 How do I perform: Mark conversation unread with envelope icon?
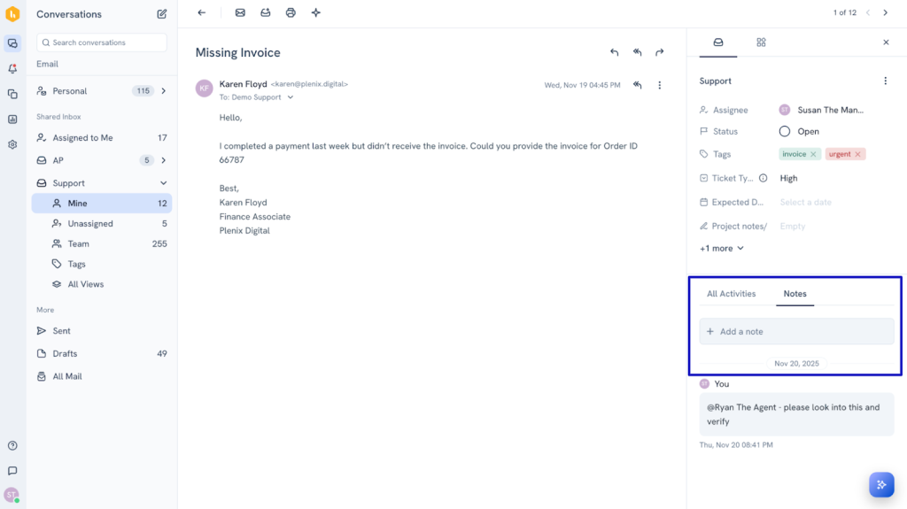(x=240, y=12)
